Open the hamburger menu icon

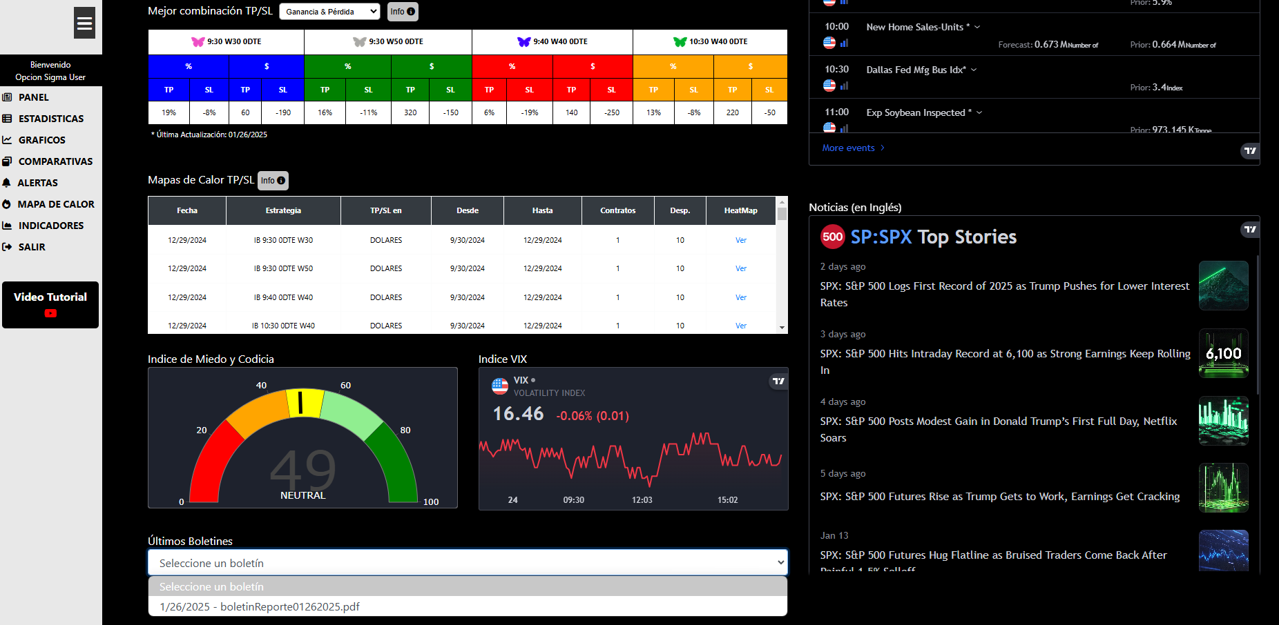pyautogui.click(x=84, y=23)
